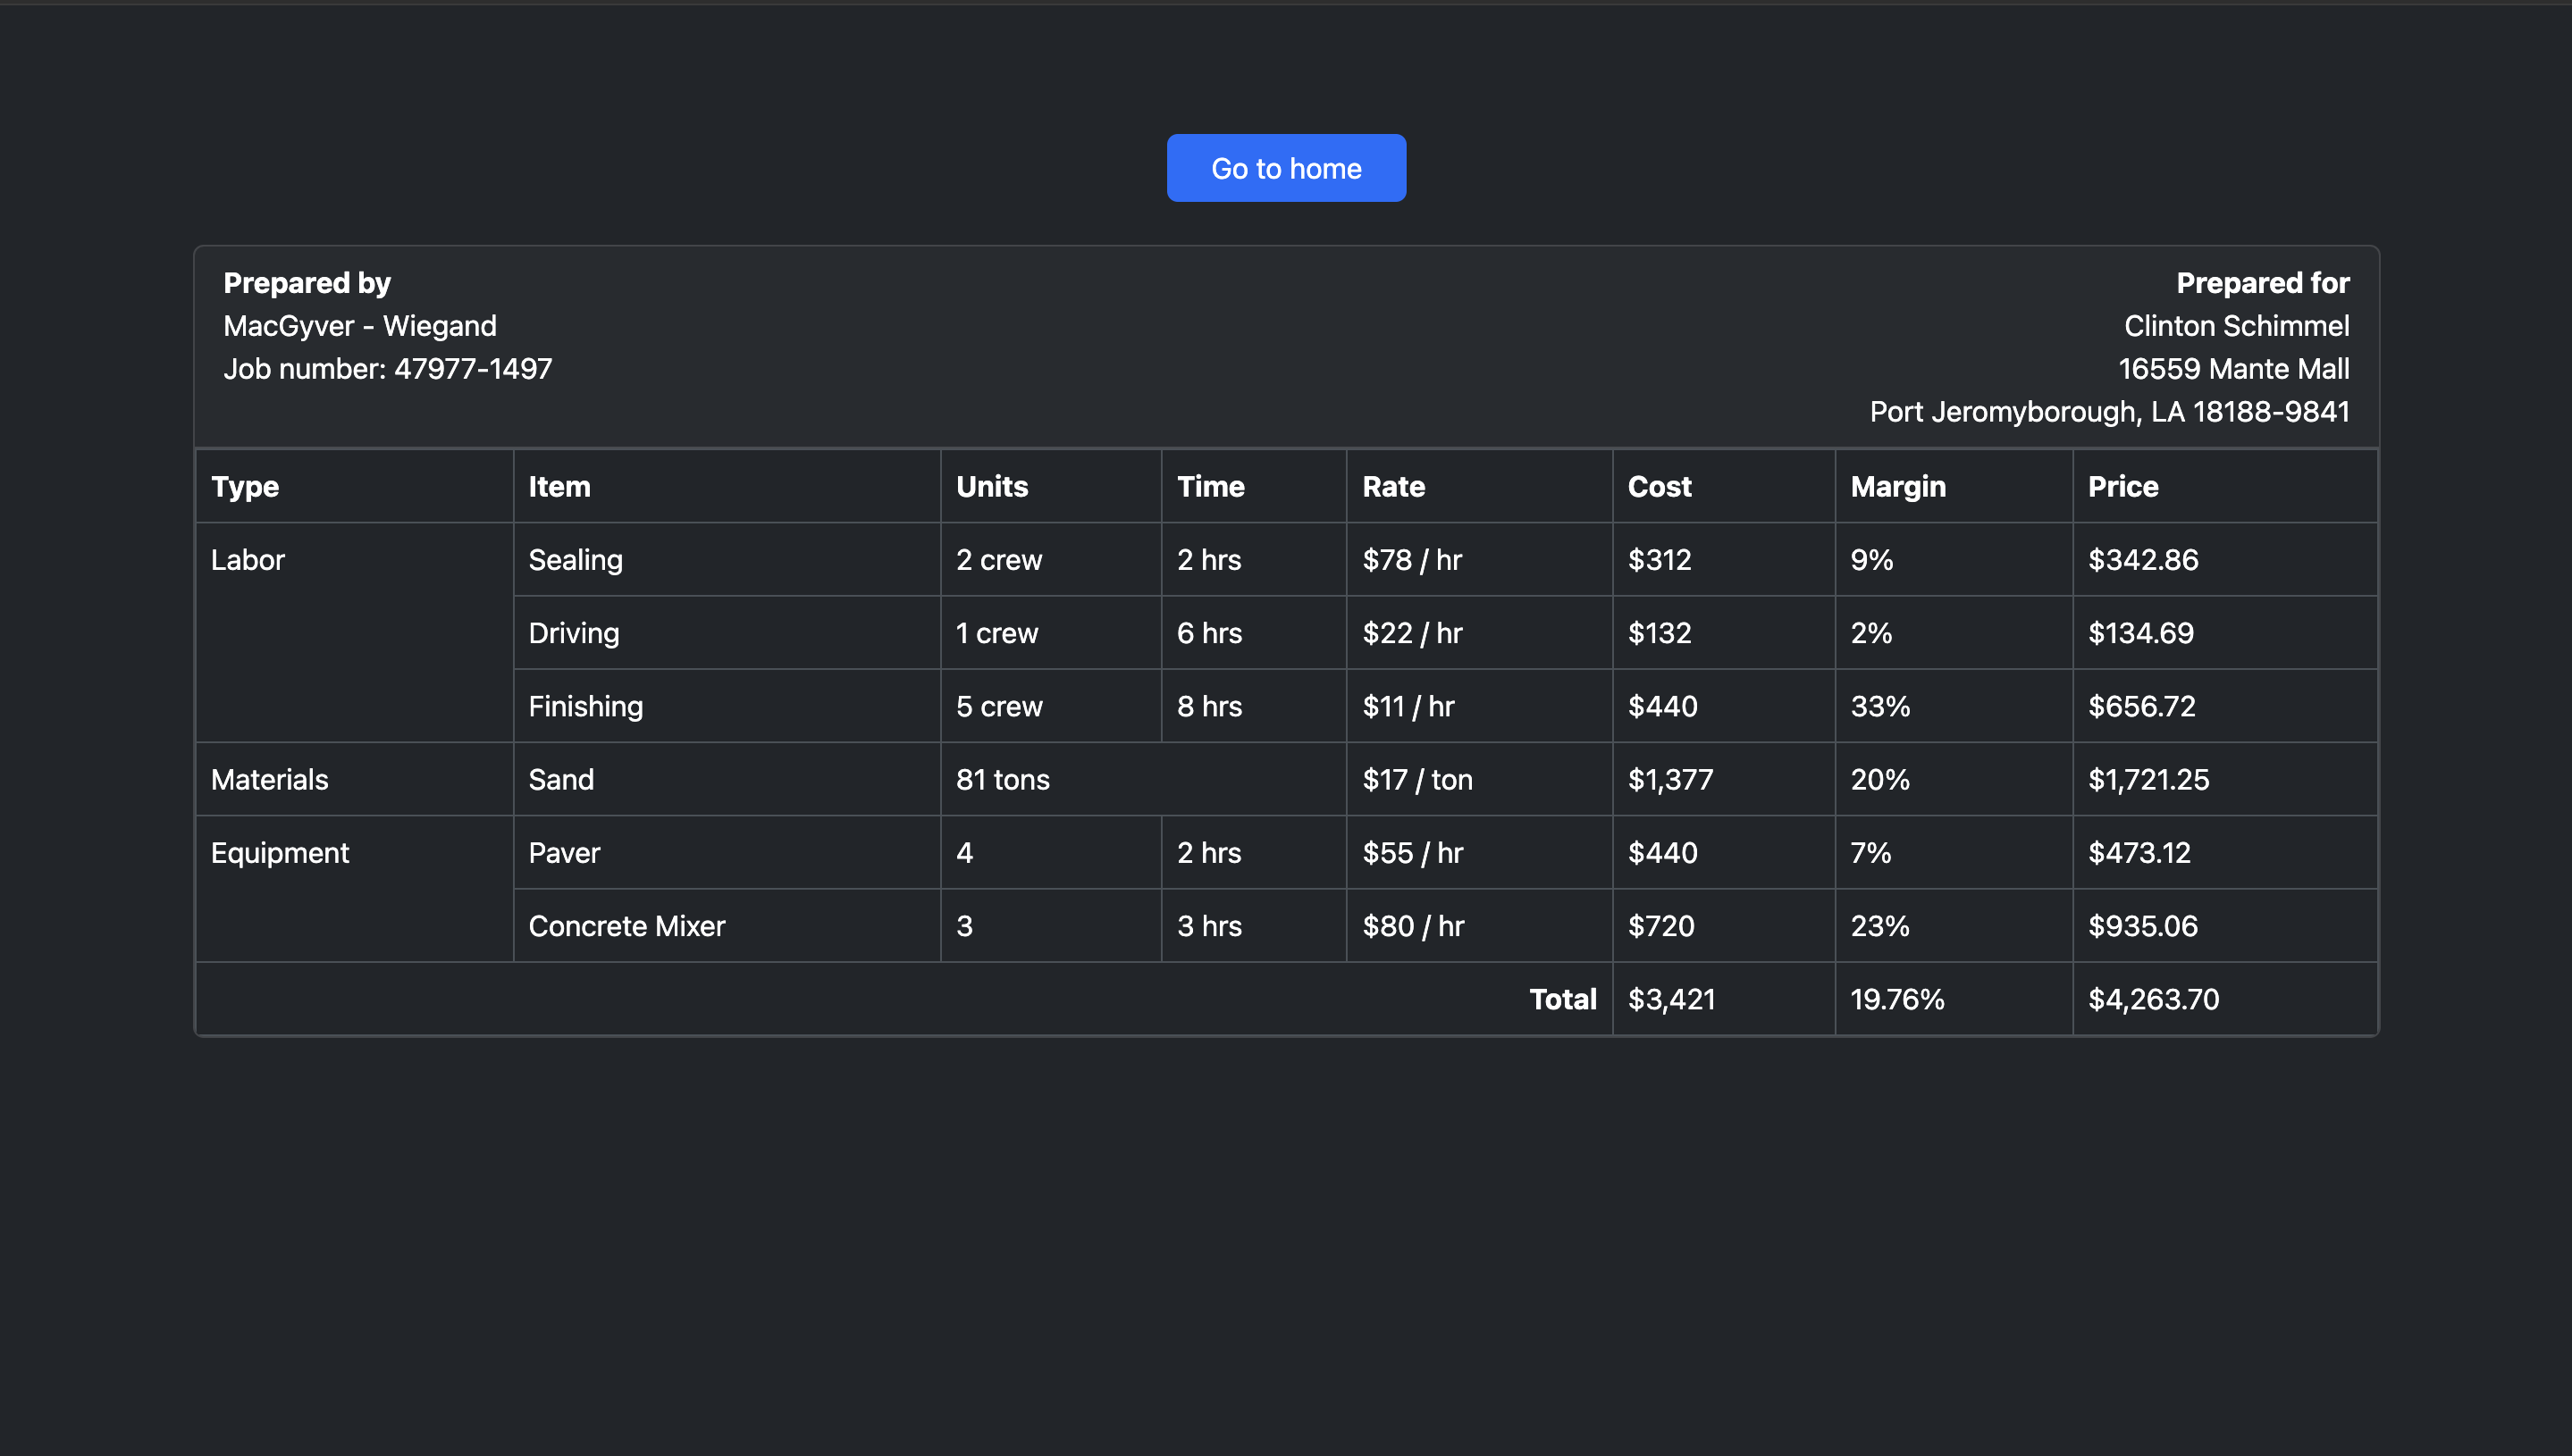Click the Price column header
The height and width of the screenshot is (1456, 2572).
[2225, 487]
